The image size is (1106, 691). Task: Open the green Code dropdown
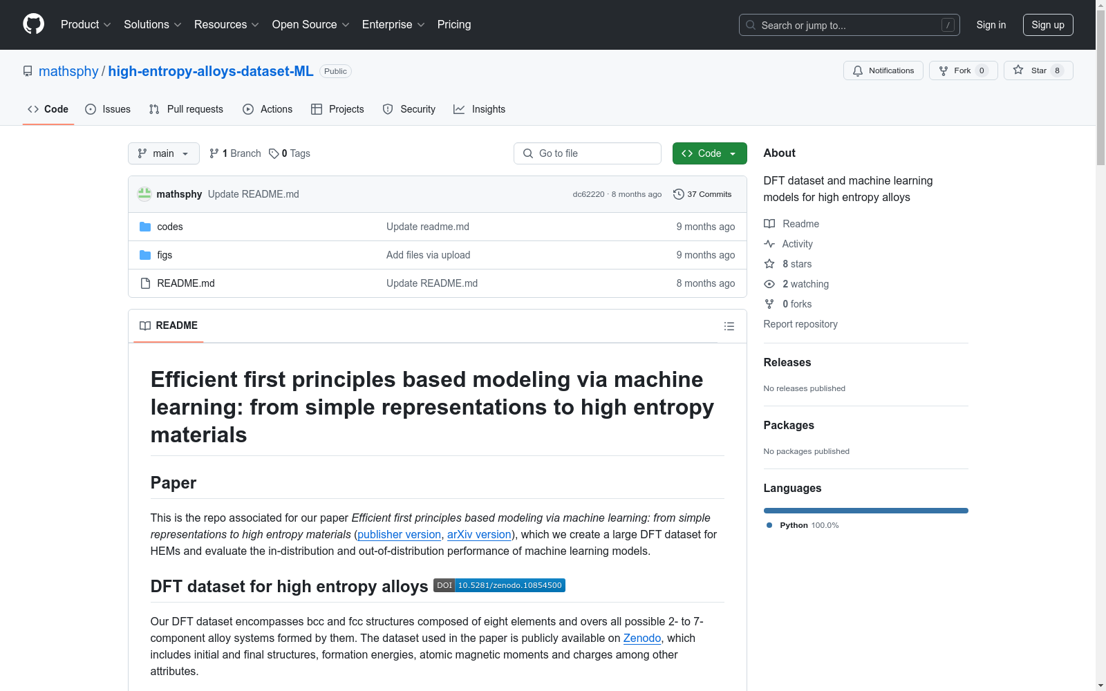click(709, 153)
